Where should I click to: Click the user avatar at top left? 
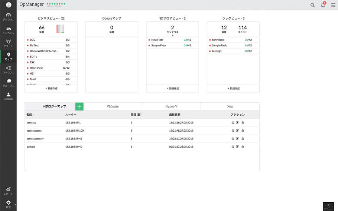tap(9, 5)
